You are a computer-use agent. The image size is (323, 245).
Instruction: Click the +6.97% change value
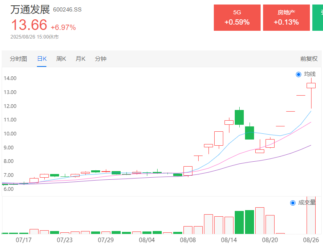[x=63, y=27]
